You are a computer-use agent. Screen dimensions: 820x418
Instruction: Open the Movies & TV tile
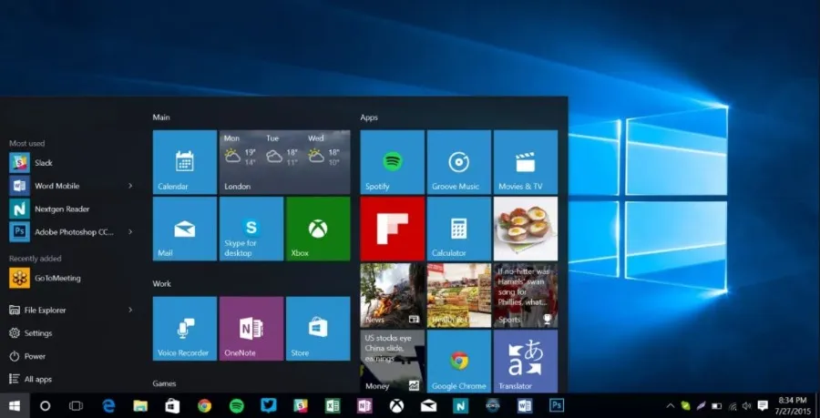click(x=526, y=162)
